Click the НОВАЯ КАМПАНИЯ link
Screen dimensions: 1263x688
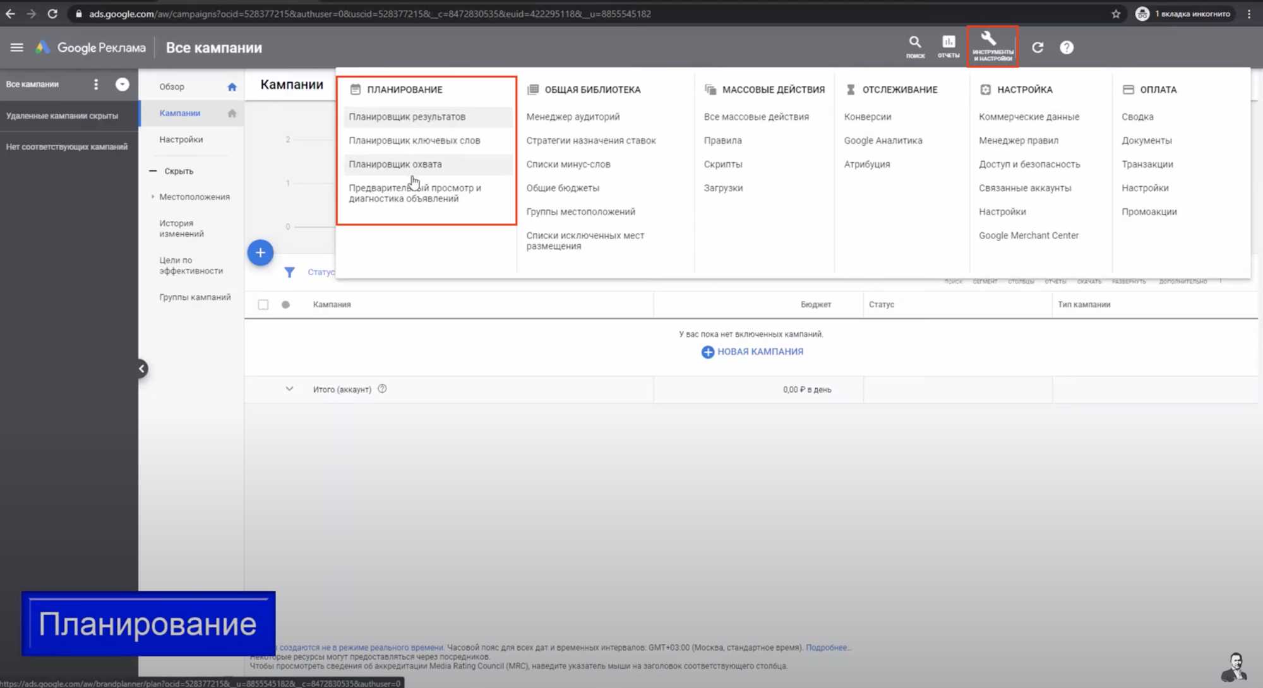[x=752, y=352]
